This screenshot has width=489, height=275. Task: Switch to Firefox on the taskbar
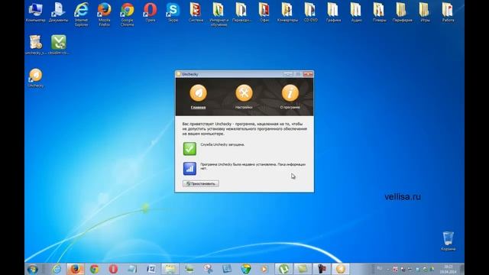point(75,269)
